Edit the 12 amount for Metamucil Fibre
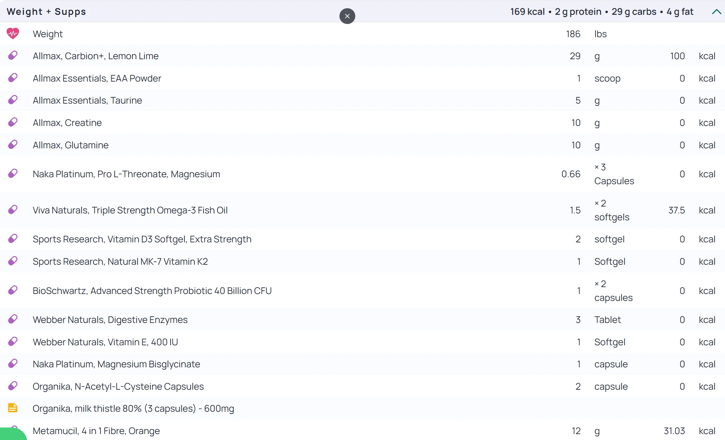The width and height of the screenshot is (725, 440). click(x=576, y=431)
